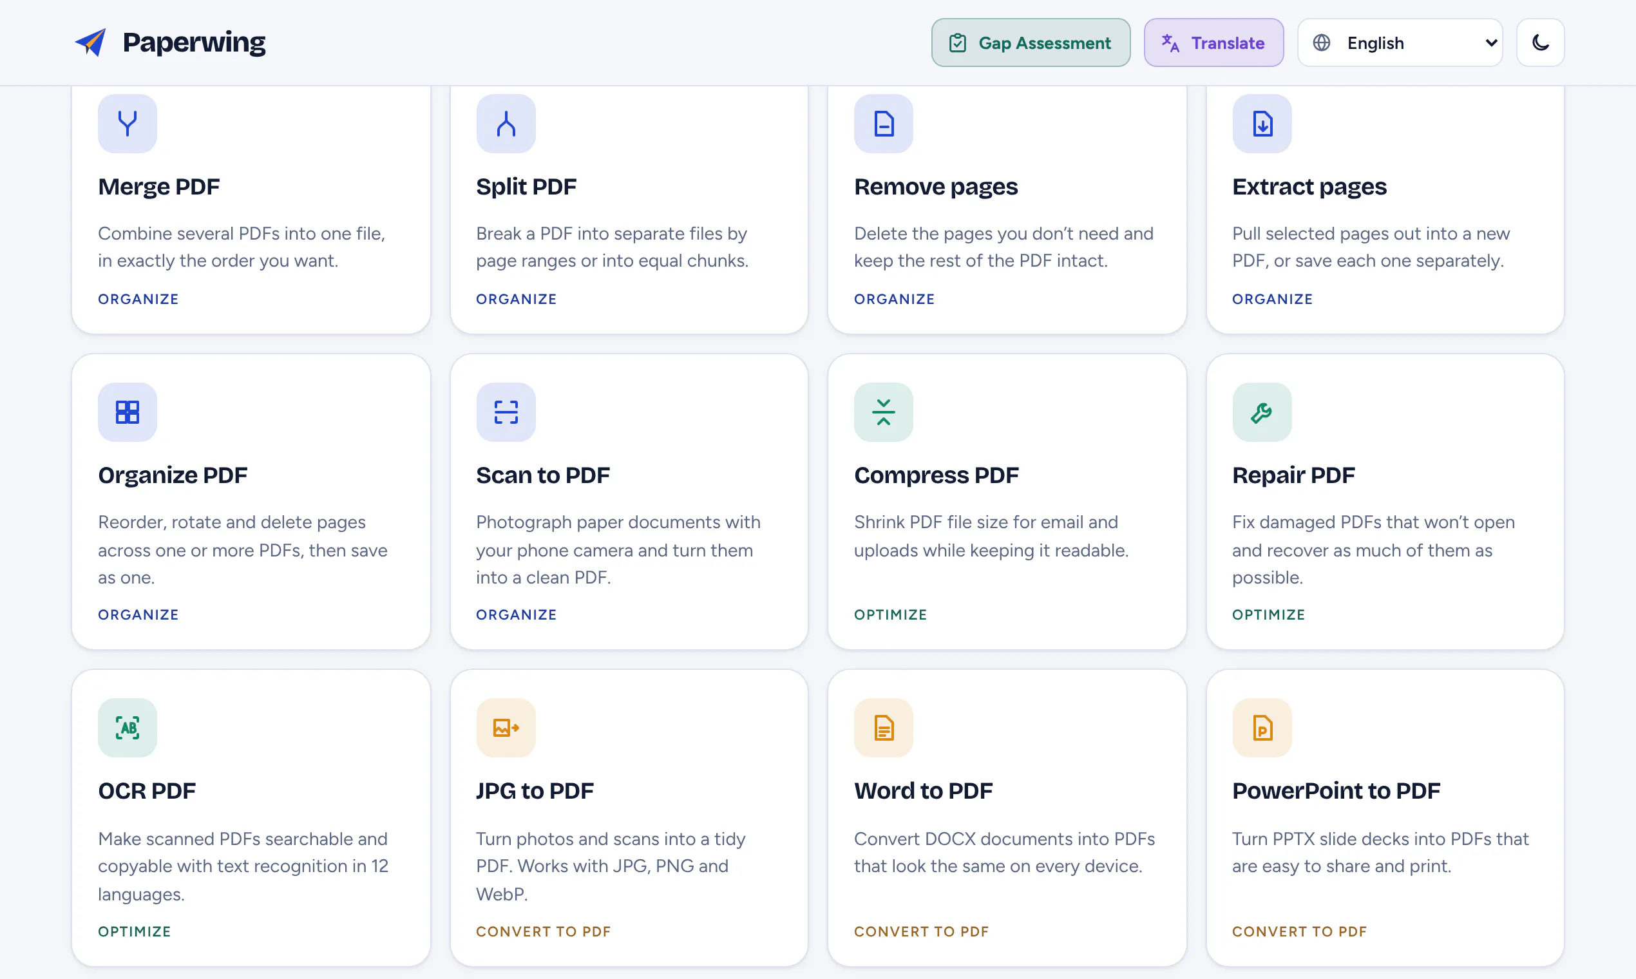Open the Merge PDF tool title
This screenshot has height=979, width=1636.
coord(159,187)
